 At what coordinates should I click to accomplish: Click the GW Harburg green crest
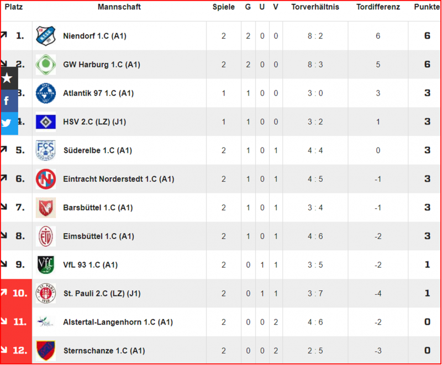point(46,65)
